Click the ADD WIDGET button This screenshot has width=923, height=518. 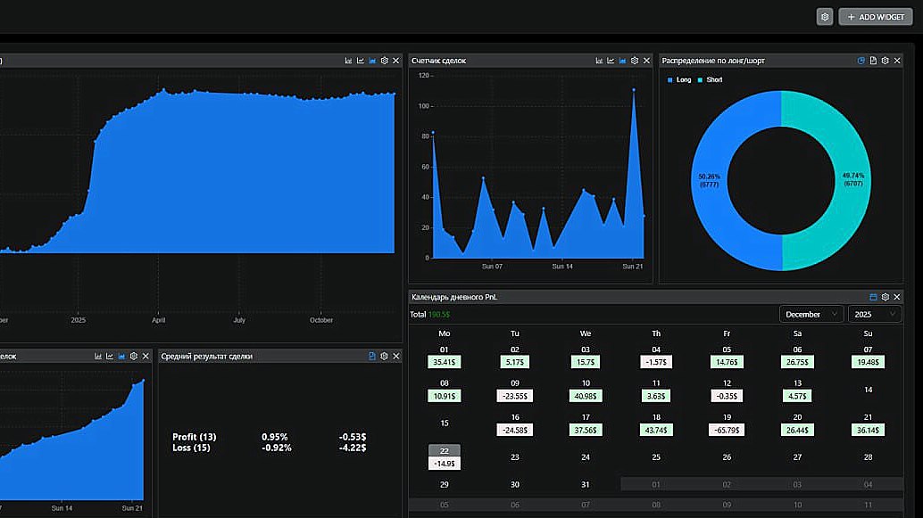876,17
